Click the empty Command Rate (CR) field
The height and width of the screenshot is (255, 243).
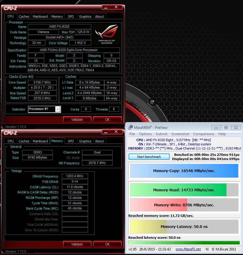click(x=75, y=214)
